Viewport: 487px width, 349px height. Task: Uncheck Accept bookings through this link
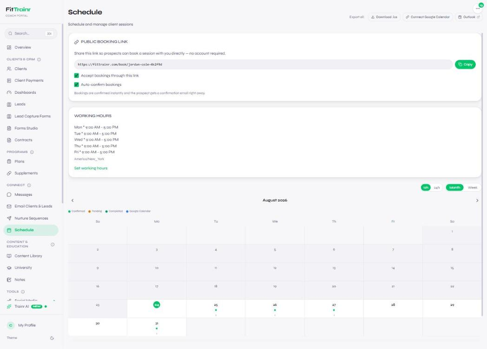pos(76,75)
